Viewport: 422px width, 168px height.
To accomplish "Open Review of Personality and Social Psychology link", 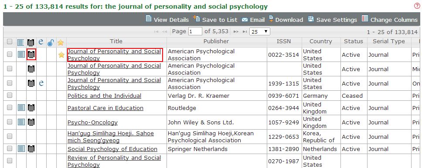I will pos(114,161).
